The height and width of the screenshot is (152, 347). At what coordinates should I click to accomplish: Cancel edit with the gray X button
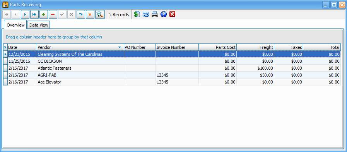(72, 15)
